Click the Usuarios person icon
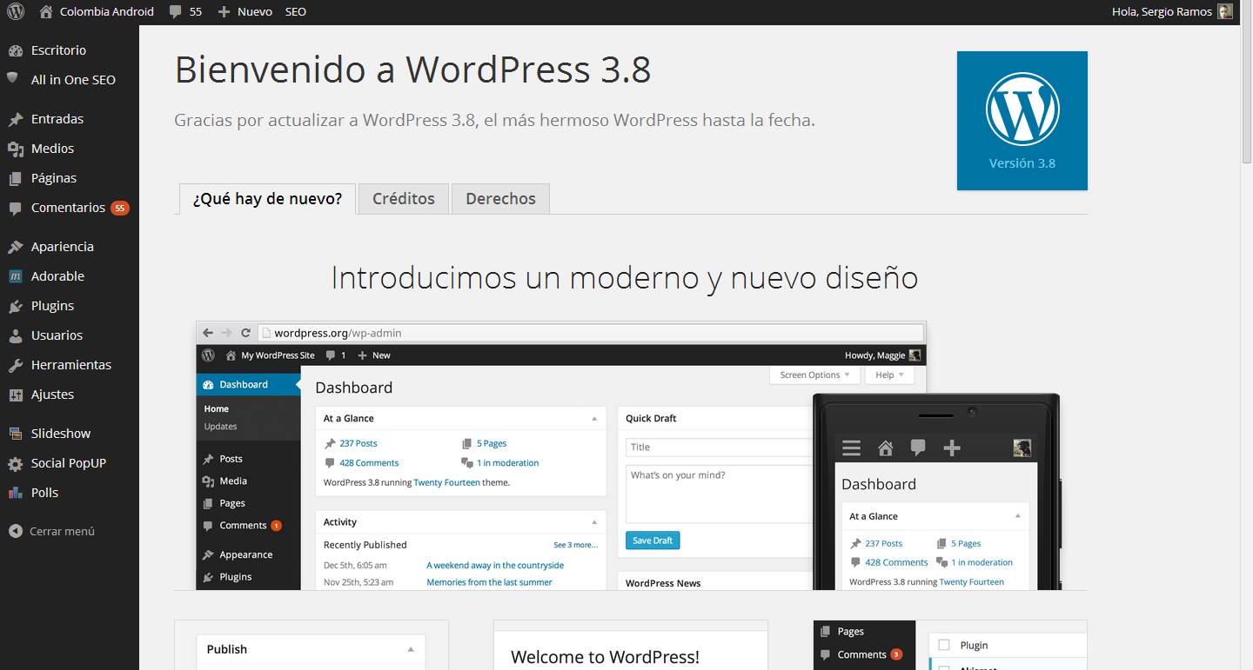 [x=16, y=335]
